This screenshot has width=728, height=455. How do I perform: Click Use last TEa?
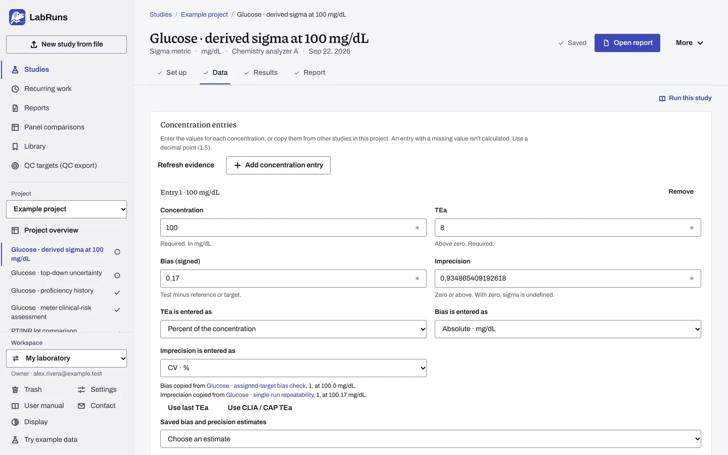click(x=188, y=408)
